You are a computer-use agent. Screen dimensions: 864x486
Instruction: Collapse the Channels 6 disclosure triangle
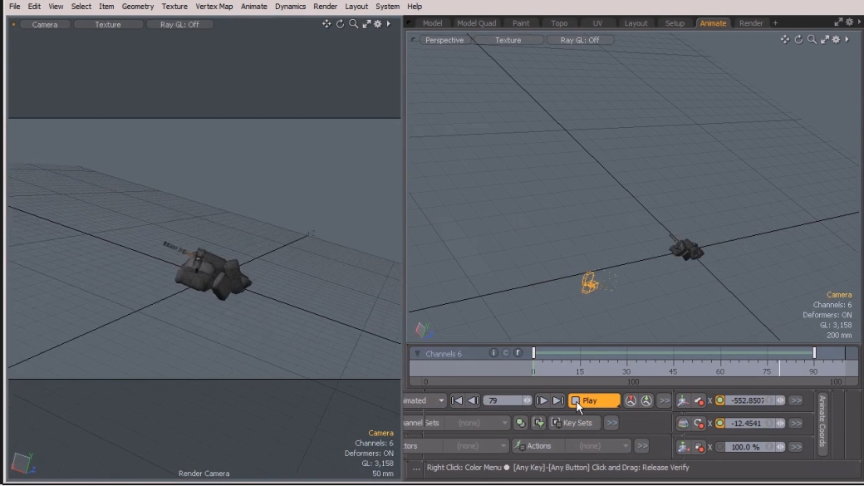(x=417, y=354)
